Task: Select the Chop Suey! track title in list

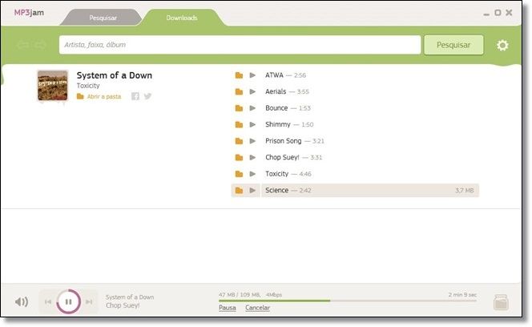Action: point(282,158)
